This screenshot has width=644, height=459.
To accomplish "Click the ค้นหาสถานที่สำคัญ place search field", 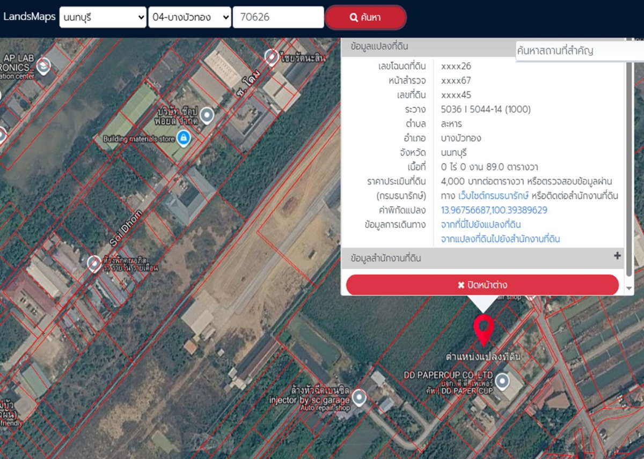I will tap(580, 51).
